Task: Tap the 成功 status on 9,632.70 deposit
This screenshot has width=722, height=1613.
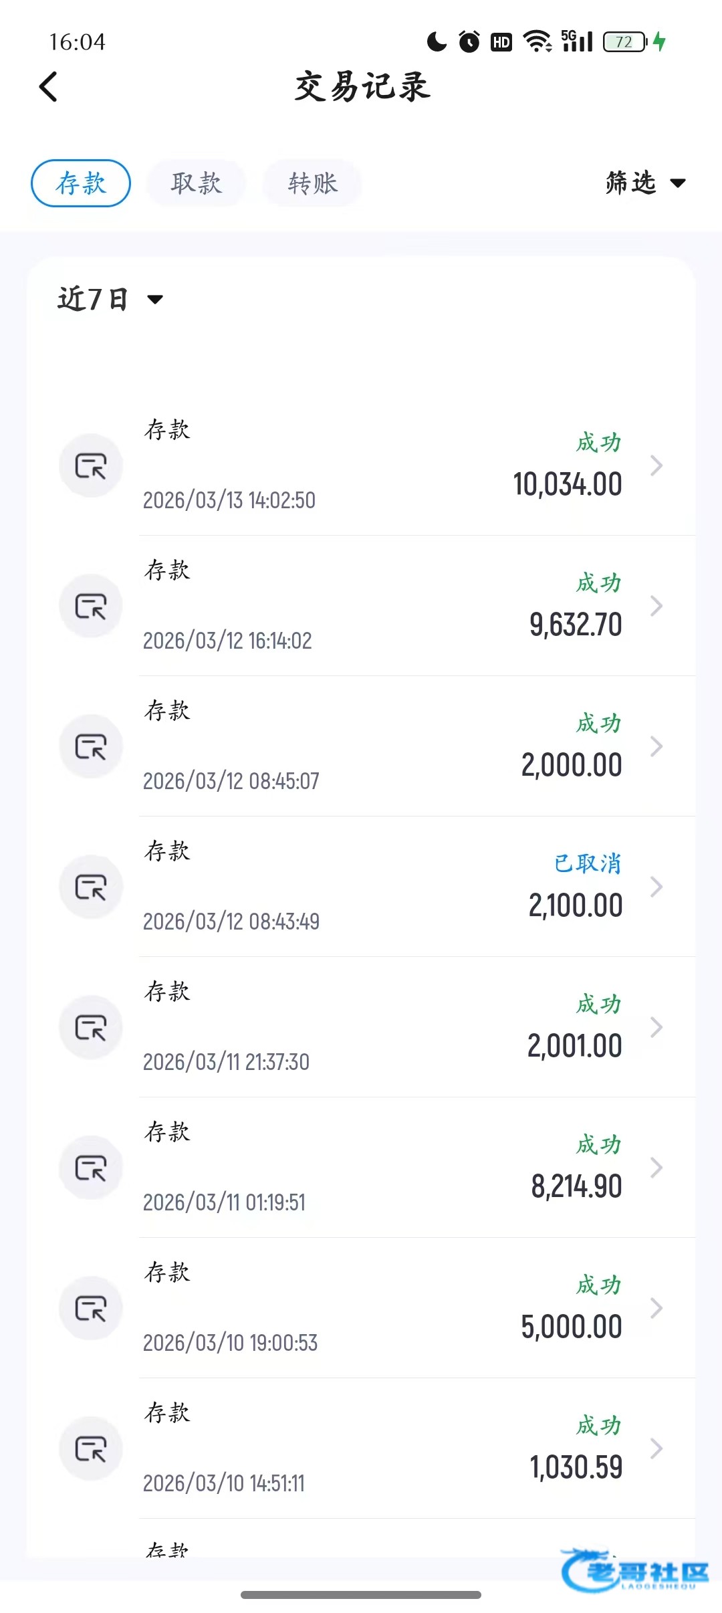Action: (x=598, y=583)
